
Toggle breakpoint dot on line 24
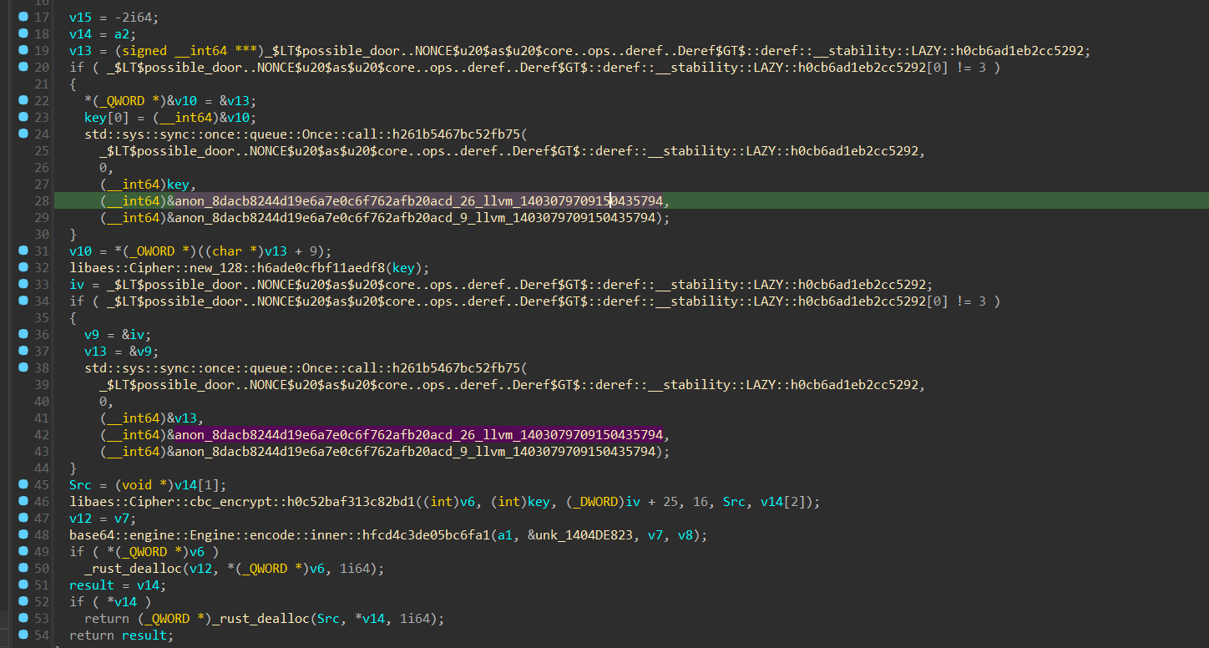pos(23,134)
